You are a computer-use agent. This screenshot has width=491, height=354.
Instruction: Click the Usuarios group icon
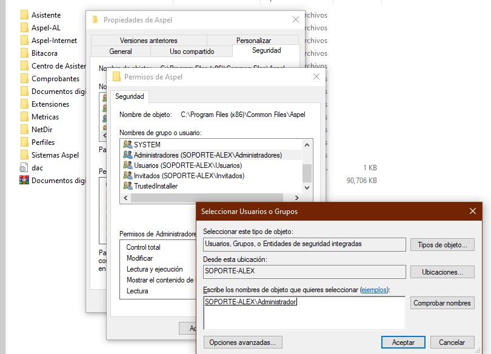point(128,165)
